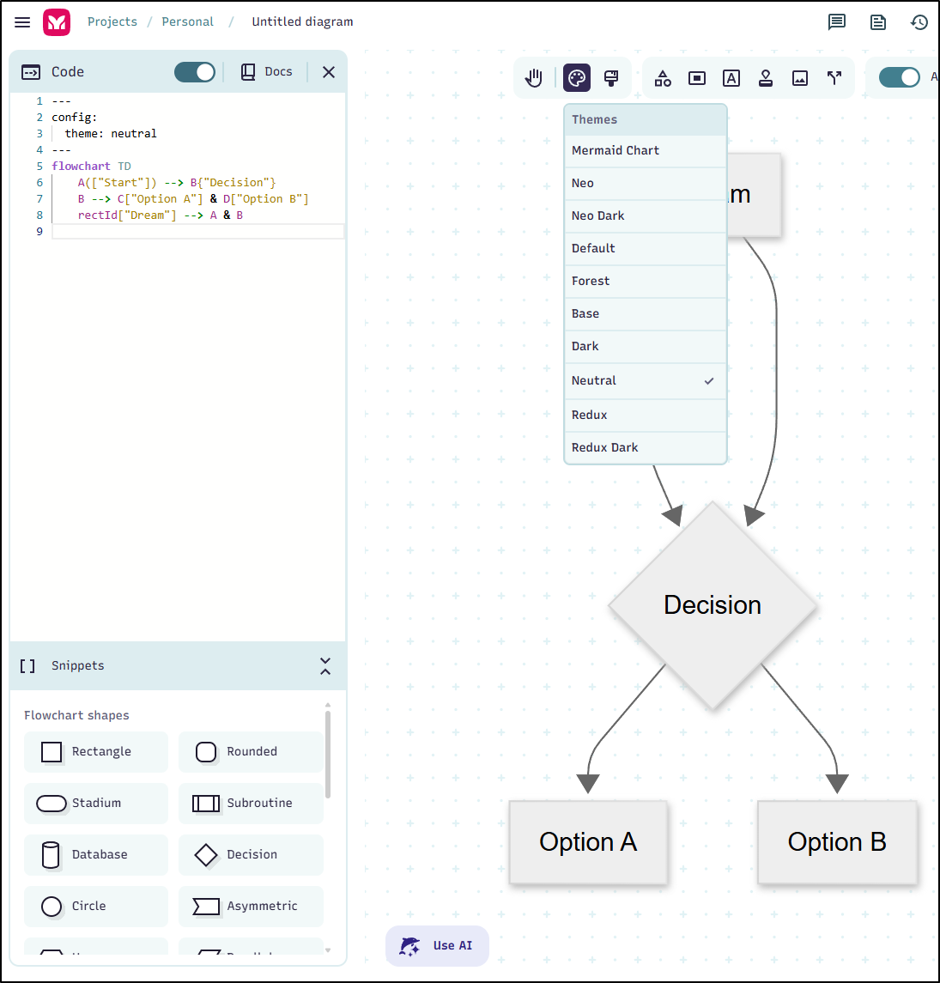Open the Docs link
This screenshot has height=983, width=940.
point(267,72)
